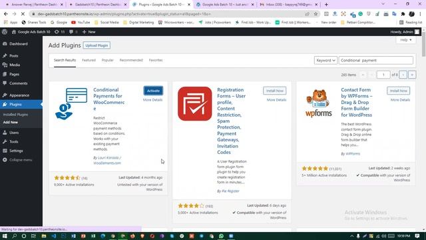Click the Registration Forms plugin icon
This screenshot has height=240, width=426.
coord(195,104)
